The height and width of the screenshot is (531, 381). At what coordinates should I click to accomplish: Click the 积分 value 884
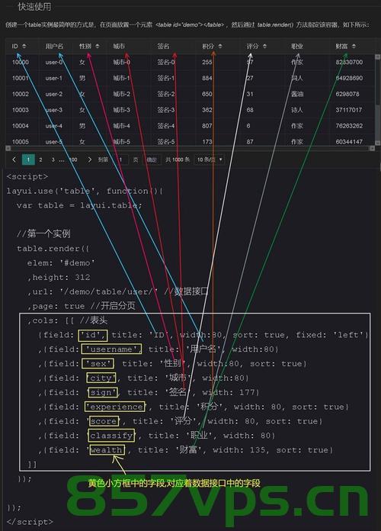207,78
